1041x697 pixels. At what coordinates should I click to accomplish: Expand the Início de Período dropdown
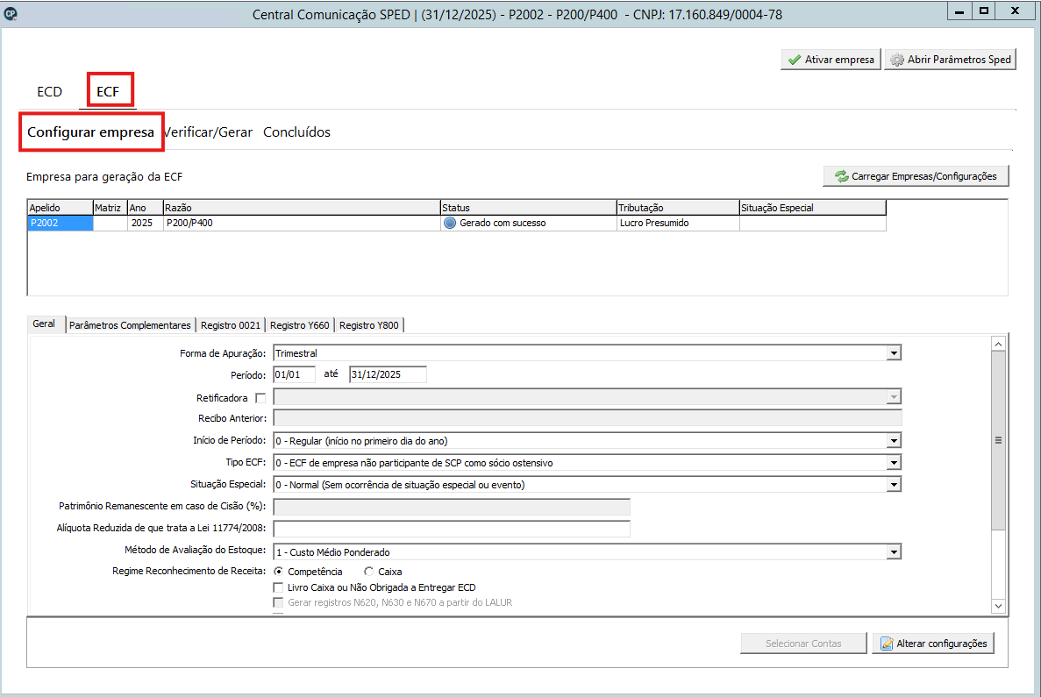[x=894, y=441]
